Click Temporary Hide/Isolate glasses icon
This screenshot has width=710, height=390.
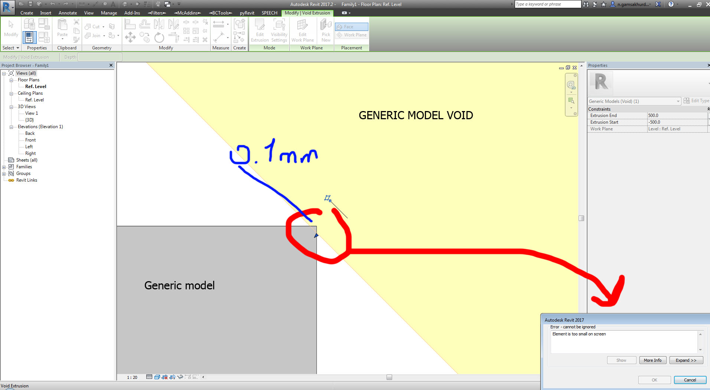point(180,377)
